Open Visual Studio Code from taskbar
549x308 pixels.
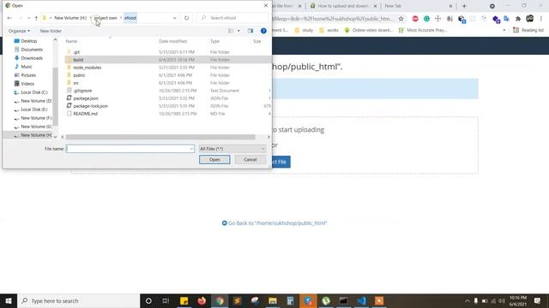[361, 300]
